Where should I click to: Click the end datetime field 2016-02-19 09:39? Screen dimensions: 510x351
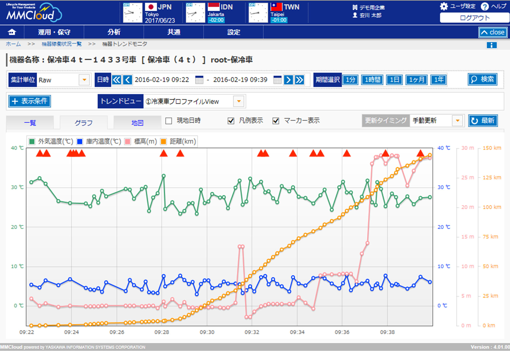tap(240, 80)
